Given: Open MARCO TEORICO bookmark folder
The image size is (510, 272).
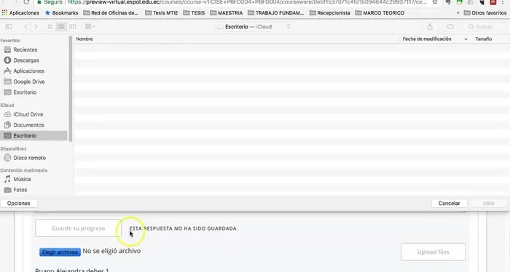Looking at the screenshot, I should [380, 13].
